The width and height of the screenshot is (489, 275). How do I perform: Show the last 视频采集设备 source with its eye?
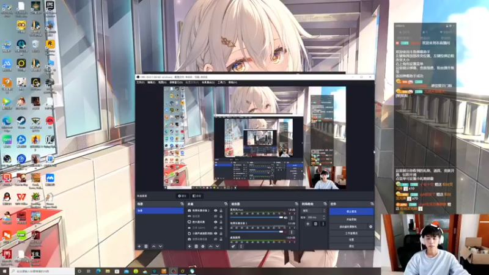(x=216, y=239)
